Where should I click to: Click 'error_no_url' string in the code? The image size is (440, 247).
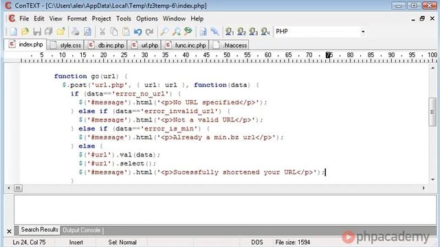coord(140,93)
